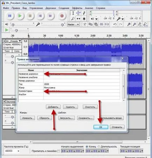This screenshot has width=152, height=158.
Task: Click the output volume slider knob
Action: (x=13, y=25)
